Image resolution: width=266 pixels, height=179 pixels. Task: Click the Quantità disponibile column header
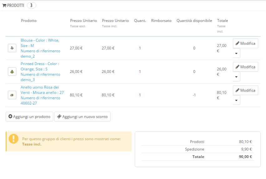pyautogui.click(x=194, y=21)
